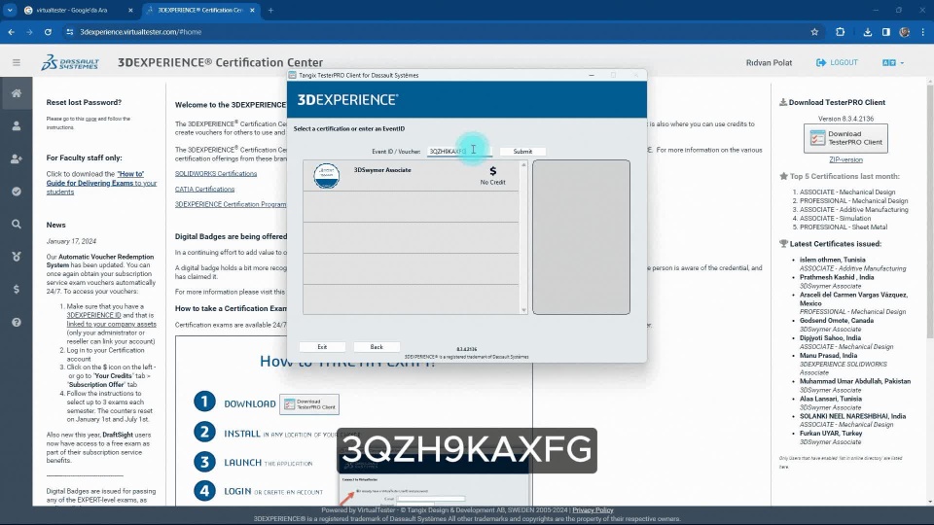Open the ZIP-version link
Screen dimensions: 934x525
click(845, 159)
